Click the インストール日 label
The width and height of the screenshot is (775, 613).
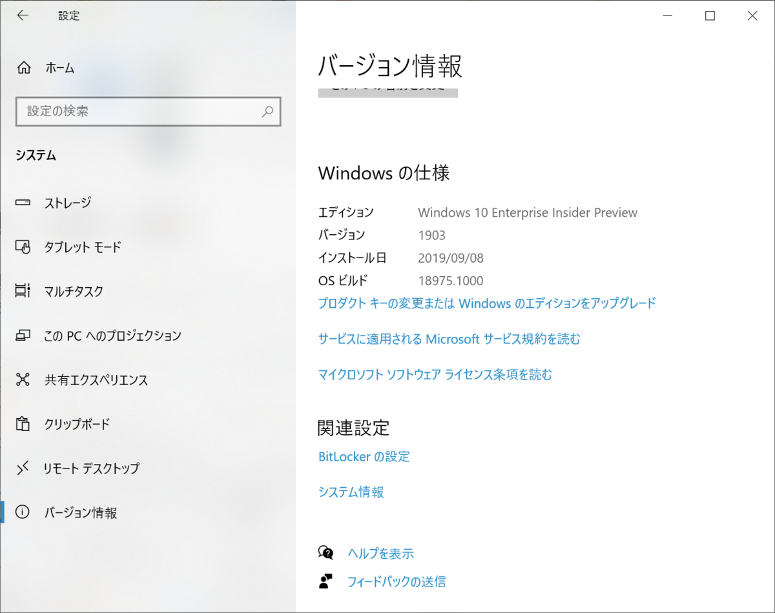353,258
